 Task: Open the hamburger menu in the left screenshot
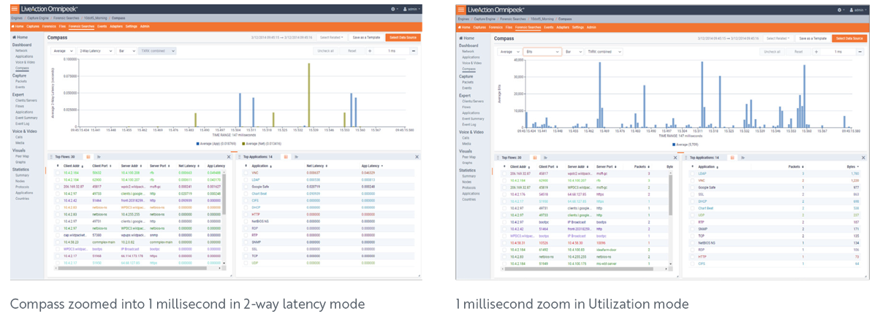pos(15,9)
